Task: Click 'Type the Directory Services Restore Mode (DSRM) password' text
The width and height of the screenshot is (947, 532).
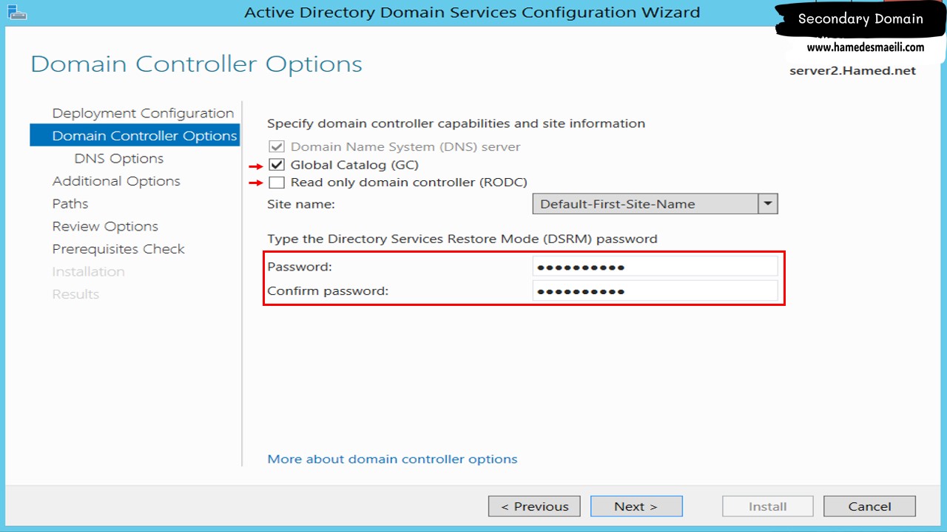Action: point(462,239)
